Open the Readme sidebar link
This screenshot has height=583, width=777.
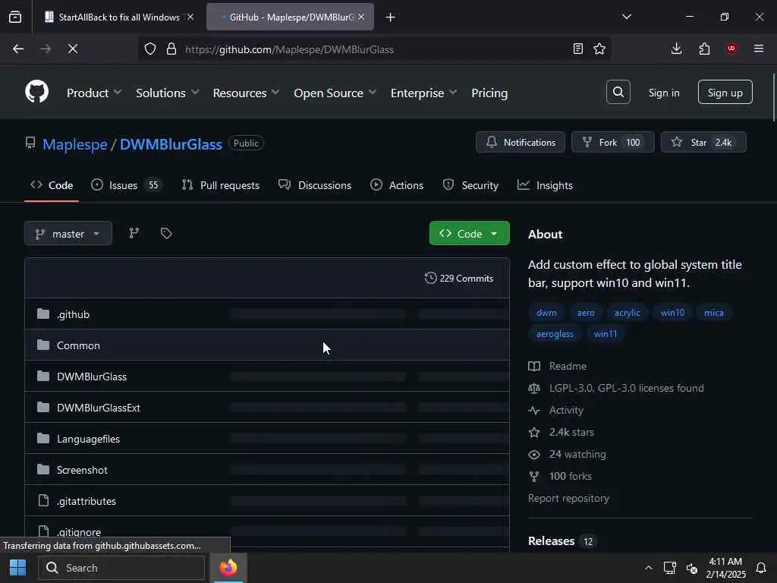tap(568, 367)
